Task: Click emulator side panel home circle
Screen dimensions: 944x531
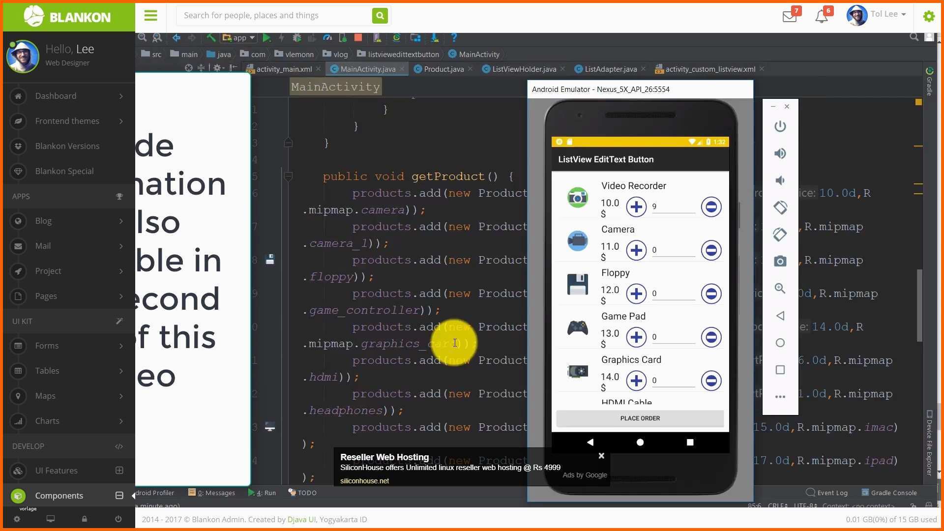Action: coord(780,343)
